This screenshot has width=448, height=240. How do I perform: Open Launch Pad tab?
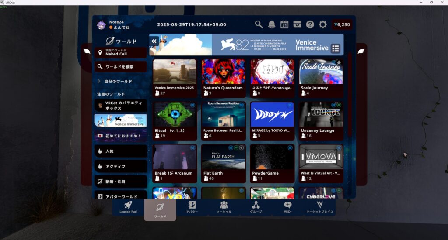(x=128, y=207)
